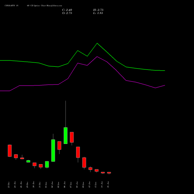This screenshot has height=194, width=194.
Task: Click the close value C: 2.40
Action: (67, 10)
